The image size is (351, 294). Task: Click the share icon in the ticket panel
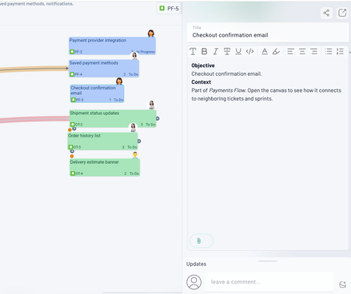(326, 13)
